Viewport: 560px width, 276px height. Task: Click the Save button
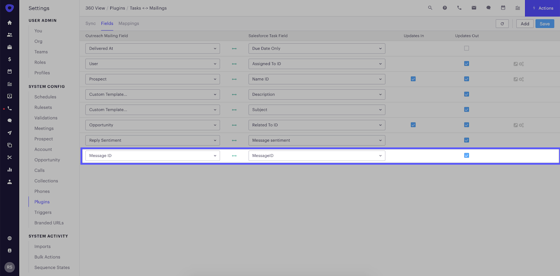545,24
